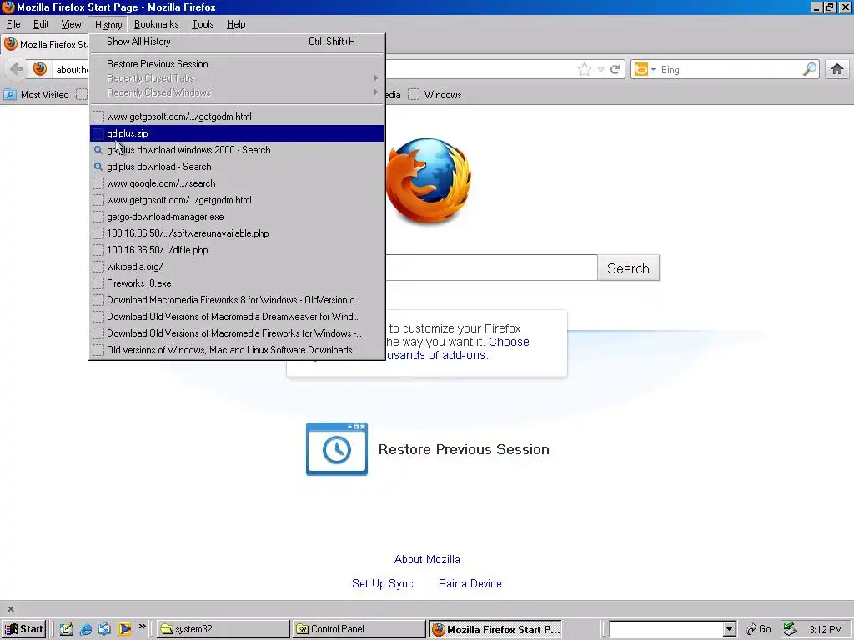The height and width of the screenshot is (640, 854).
Task: Click the Restore Previous Session clock icon
Action: click(337, 449)
